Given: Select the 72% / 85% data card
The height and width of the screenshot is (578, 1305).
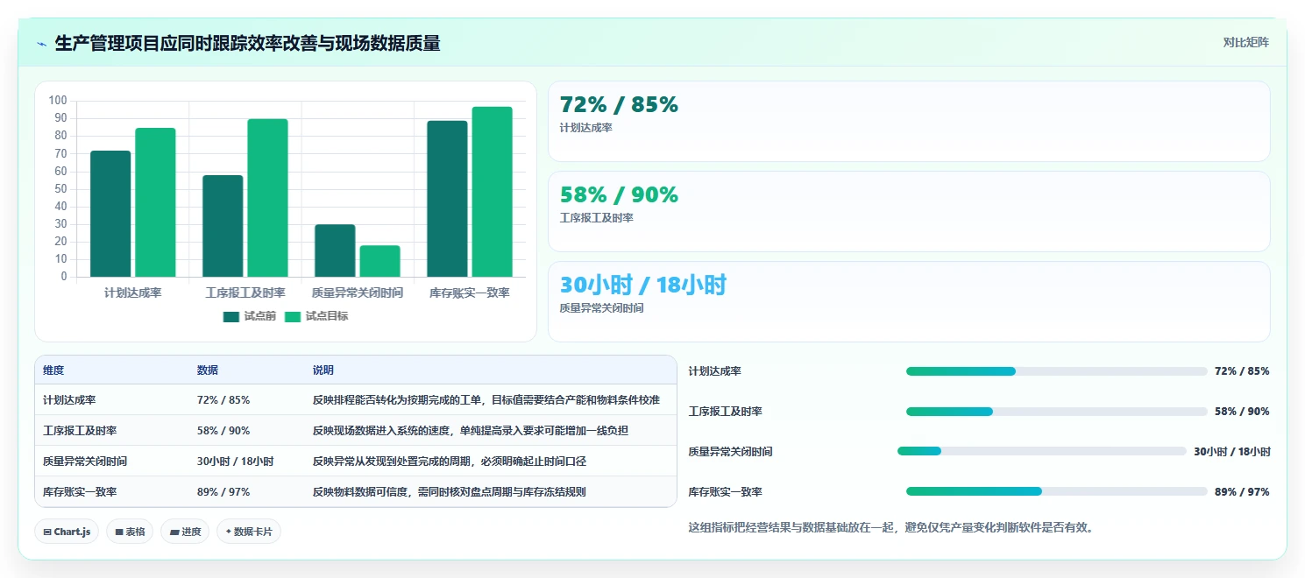Looking at the screenshot, I should click(909, 122).
